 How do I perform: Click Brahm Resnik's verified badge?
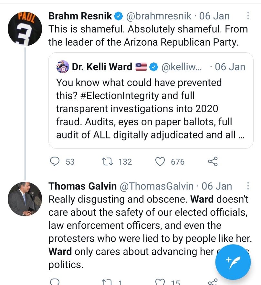[119, 16]
